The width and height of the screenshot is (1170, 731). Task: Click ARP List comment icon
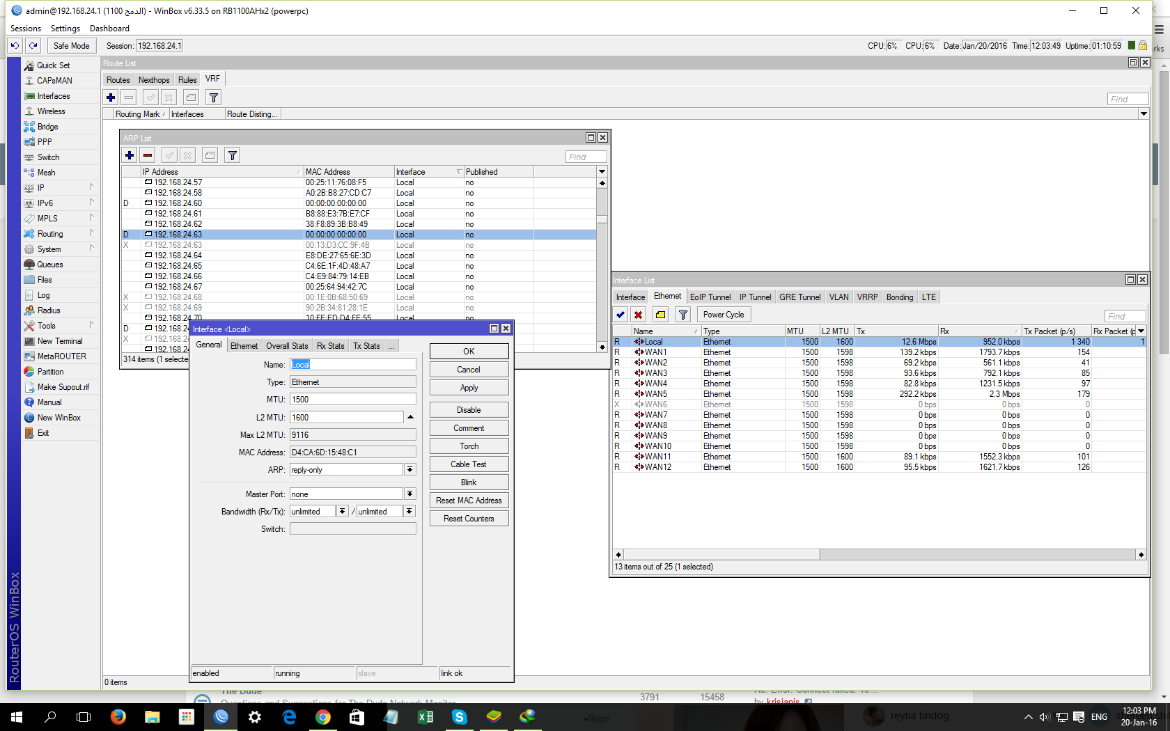210,155
